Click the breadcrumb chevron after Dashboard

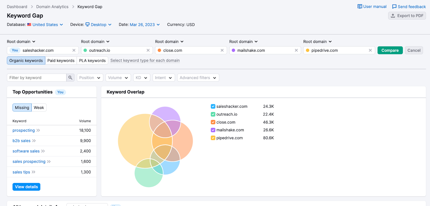coord(32,7)
